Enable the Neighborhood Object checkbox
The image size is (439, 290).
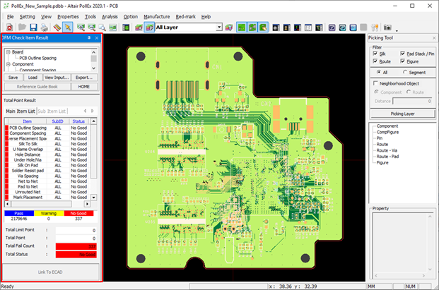click(375, 83)
